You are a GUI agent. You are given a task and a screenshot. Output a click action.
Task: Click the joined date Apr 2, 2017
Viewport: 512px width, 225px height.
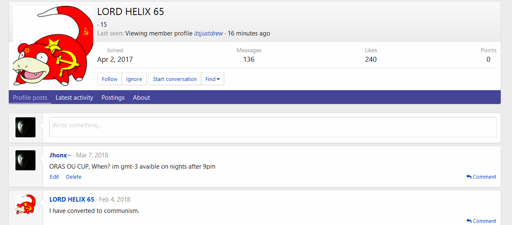(x=115, y=59)
